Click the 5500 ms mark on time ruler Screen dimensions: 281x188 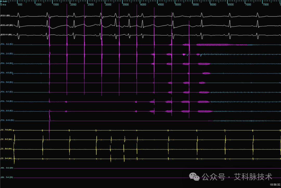(196, 4)
